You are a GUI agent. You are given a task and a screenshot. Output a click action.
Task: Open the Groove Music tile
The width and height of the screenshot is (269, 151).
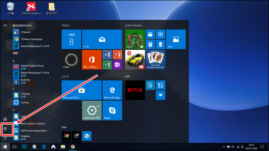point(161,34)
